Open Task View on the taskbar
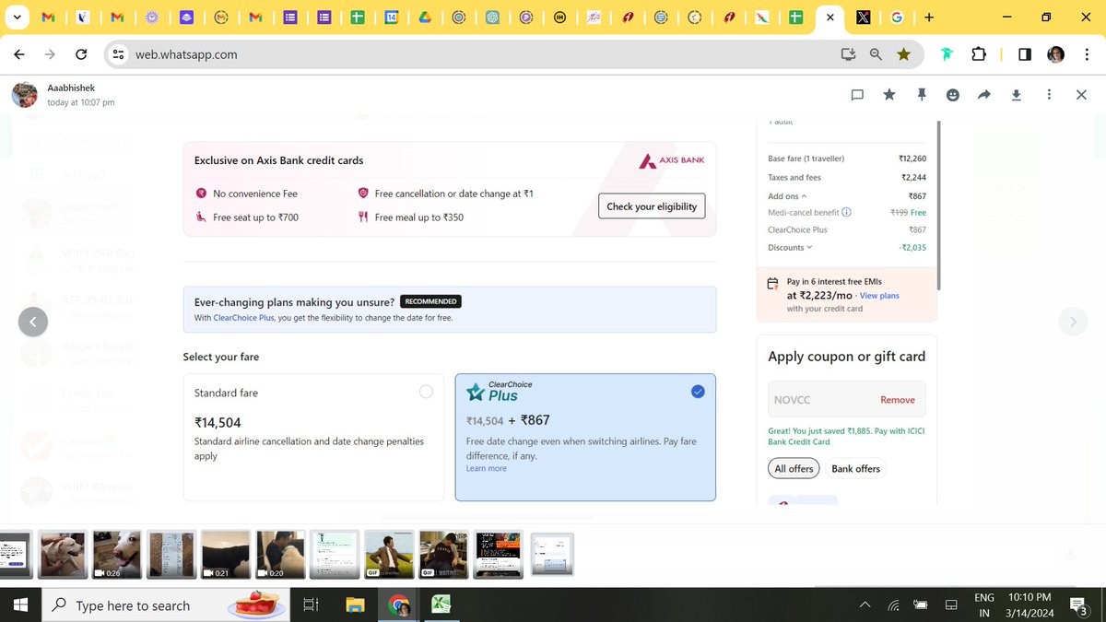Viewport: 1106px width, 622px height. pos(311,604)
